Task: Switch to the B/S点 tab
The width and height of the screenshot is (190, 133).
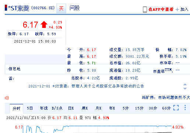Action: (57, 108)
